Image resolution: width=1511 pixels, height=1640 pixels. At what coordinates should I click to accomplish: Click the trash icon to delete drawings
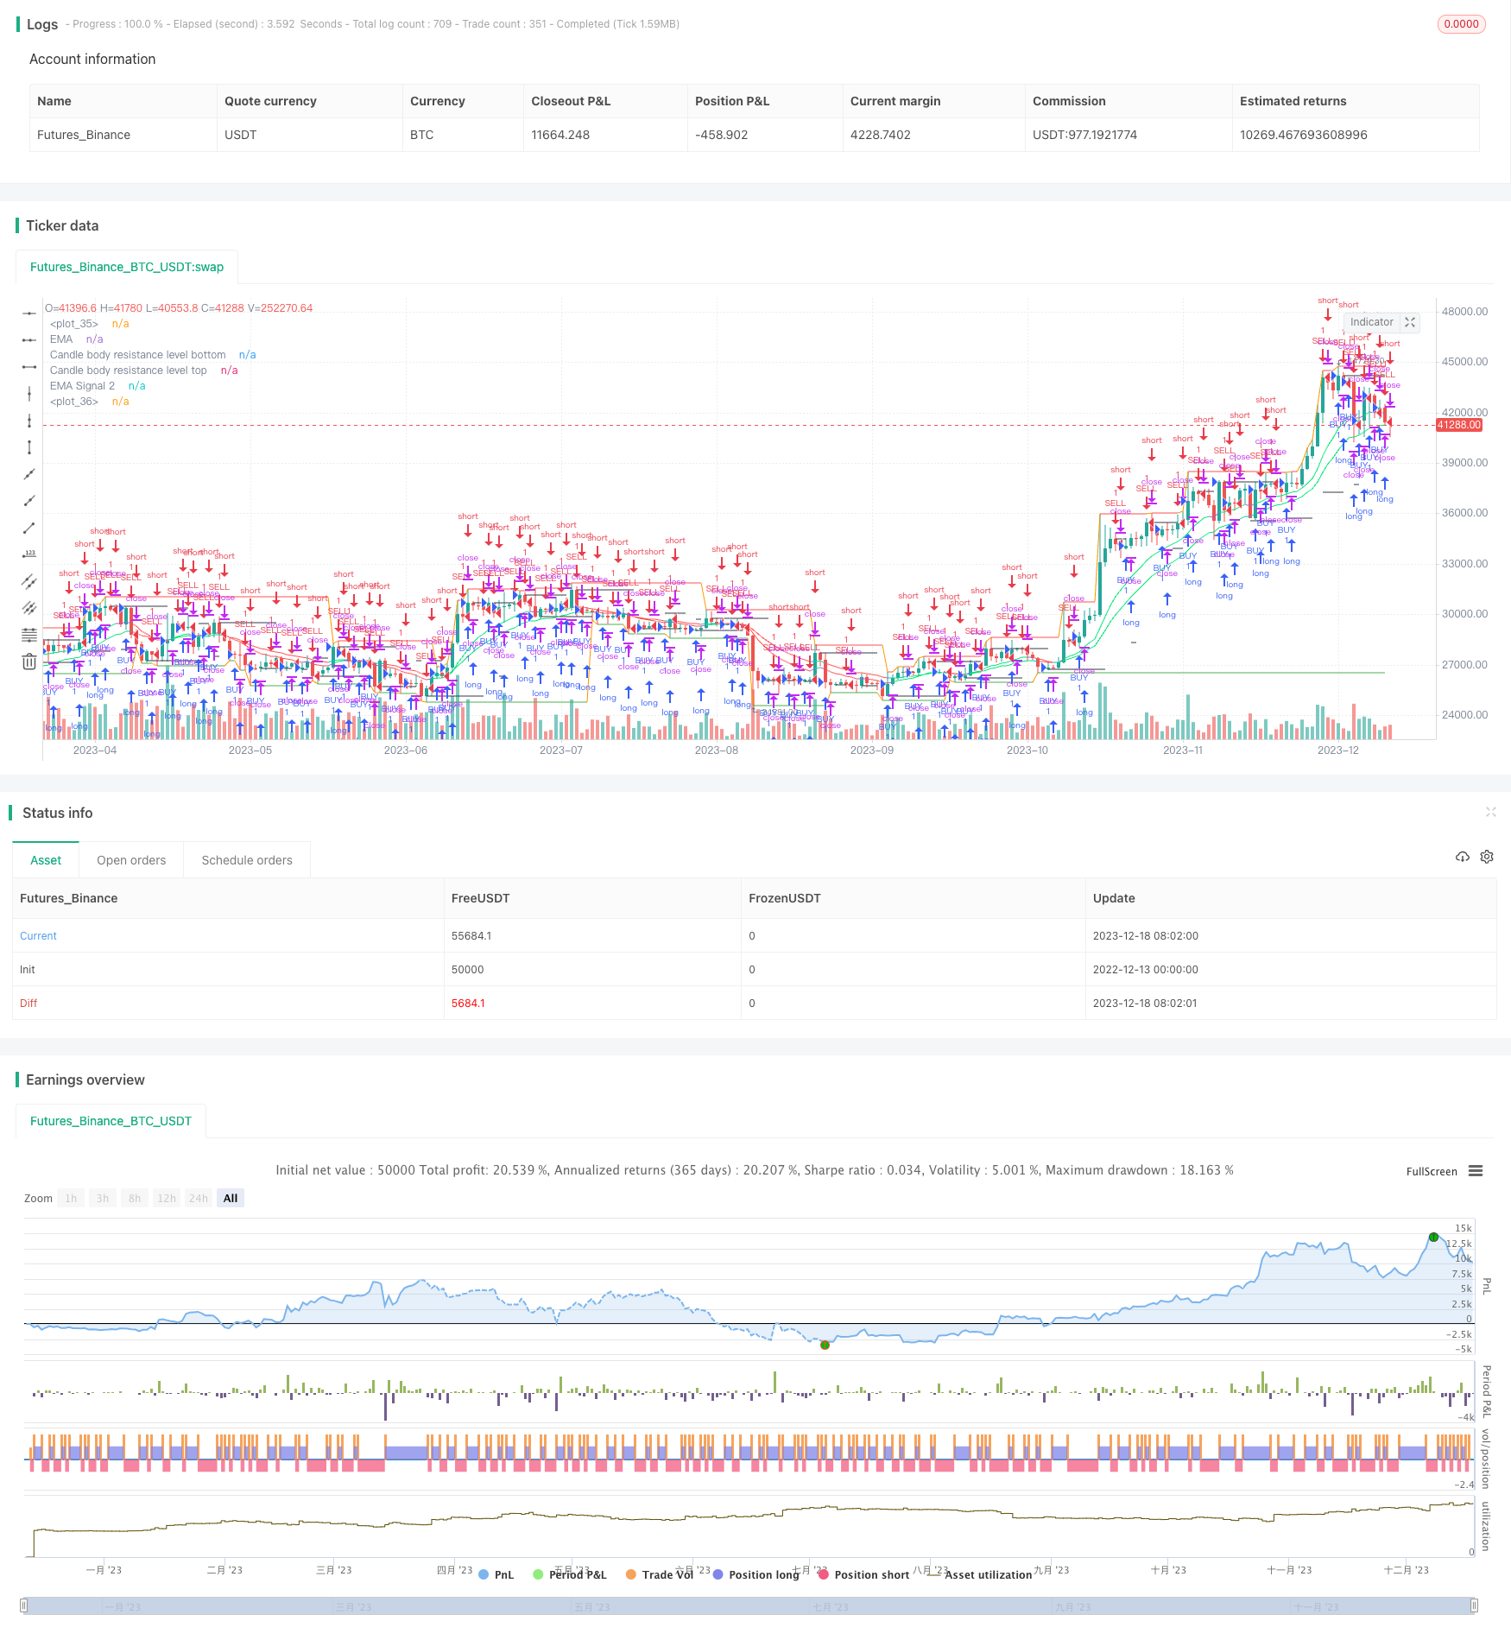click(x=29, y=662)
